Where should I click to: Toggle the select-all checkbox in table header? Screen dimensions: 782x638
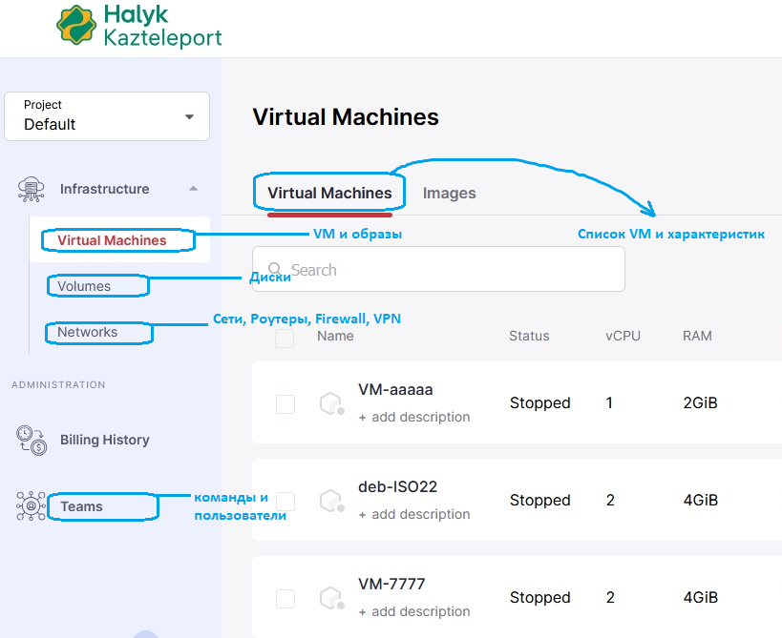point(285,338)
